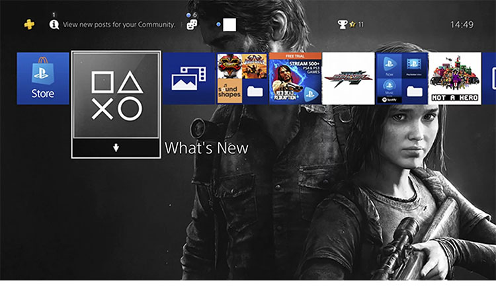Open game thumbnail right of Street Fighter V
This screenshot has height=306, width=496.
(255, 66)
